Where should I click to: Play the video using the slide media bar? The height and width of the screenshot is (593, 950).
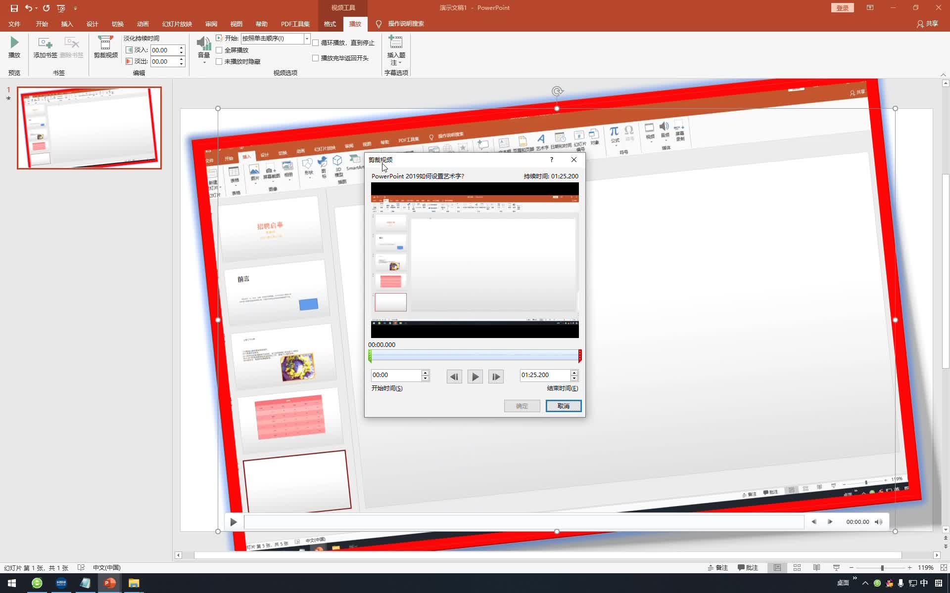(234, 522)
